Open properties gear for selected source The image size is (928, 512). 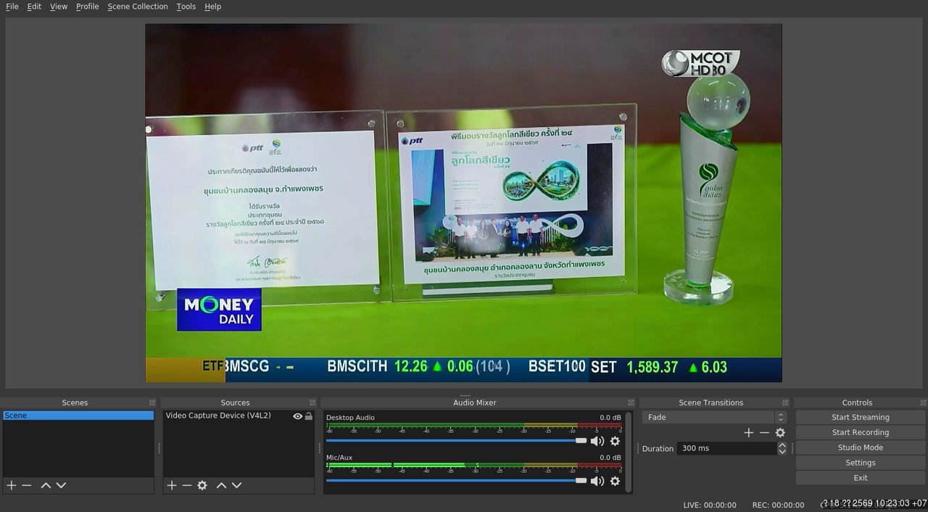[202, 485]
